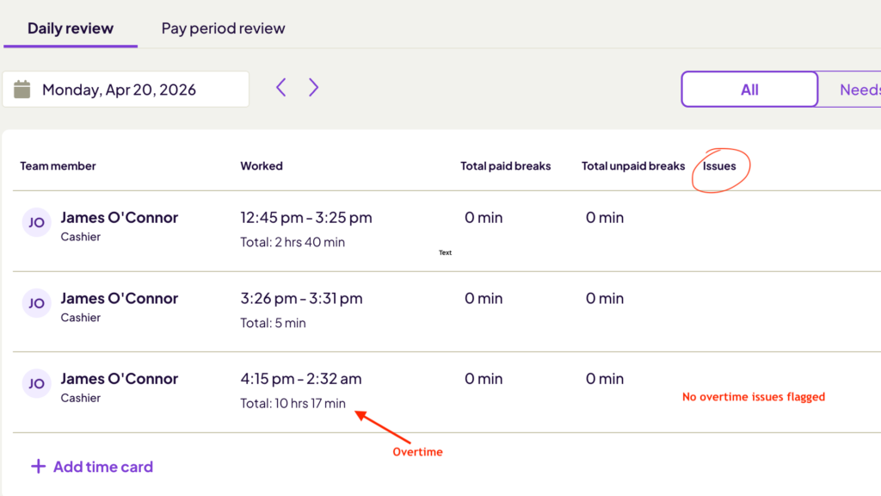Click JO avatar in the 12:45 pm row
The height and width of the screenshot is (496, 881).
pyautogui.click(x=36, y=222)
